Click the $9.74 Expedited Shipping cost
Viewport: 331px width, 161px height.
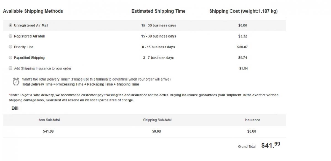coord(242,58)
